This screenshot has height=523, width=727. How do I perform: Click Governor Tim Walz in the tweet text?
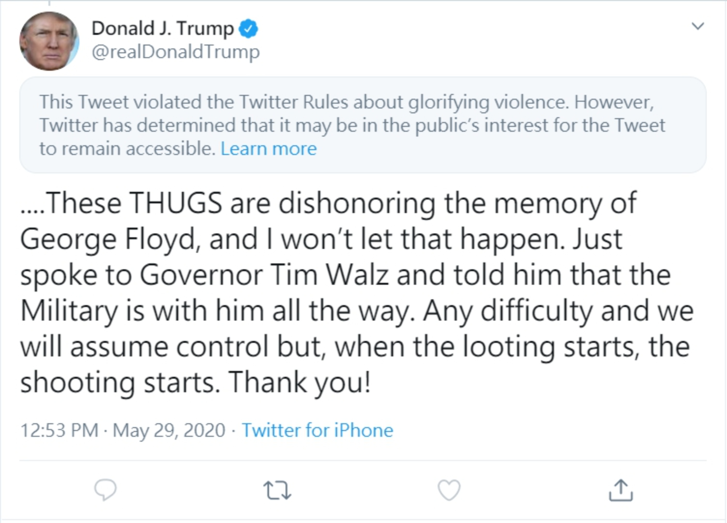pyautogui.click(x=264, y=275)
